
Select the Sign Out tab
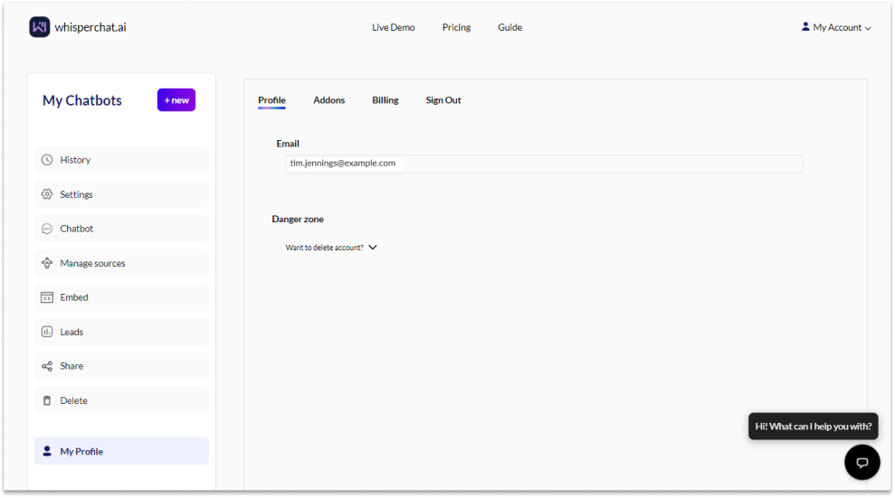443,100
